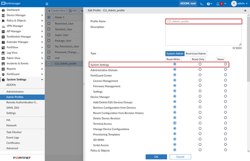This screenshot has height=161, width=250.
Task: Switch type to Restricted Admin
Action: pyautogui.click(x=195, y=54)
